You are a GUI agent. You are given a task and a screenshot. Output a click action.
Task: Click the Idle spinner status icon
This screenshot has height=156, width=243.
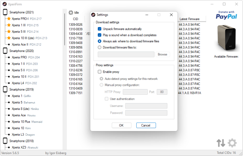click(x=71, y=13)
